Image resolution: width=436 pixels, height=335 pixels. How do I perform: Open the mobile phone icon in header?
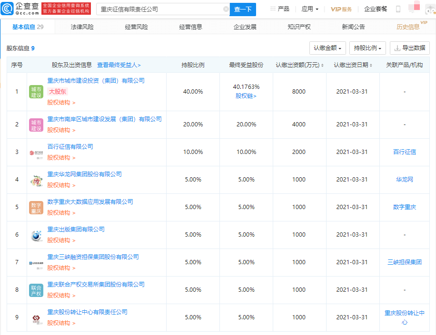(398, 9)
